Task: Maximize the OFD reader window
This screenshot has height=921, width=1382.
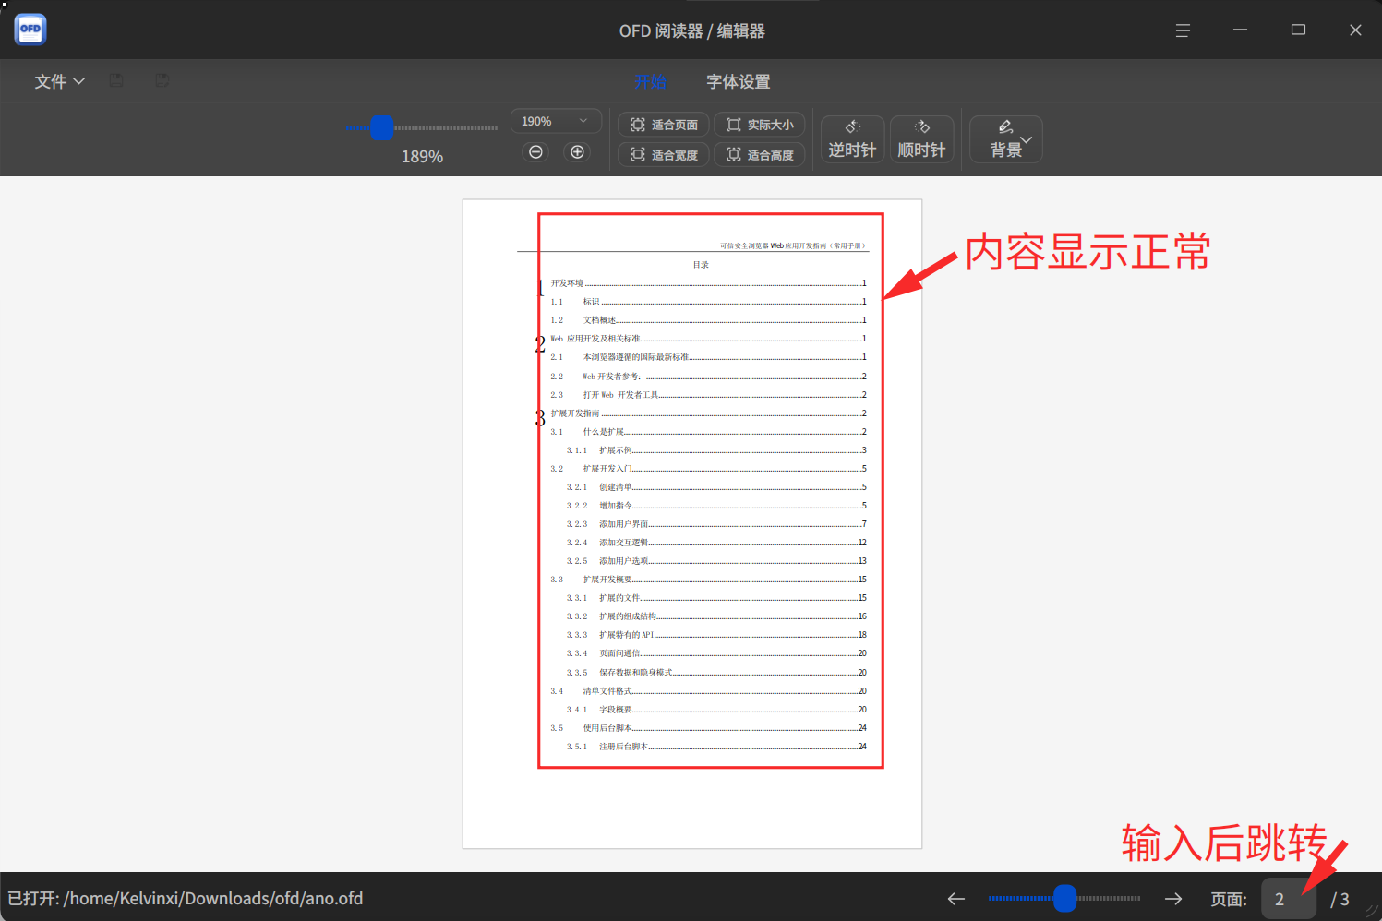Action: (x=1298, y=30)
